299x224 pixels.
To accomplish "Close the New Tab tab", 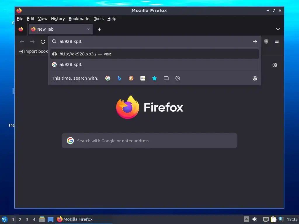I will tap(88, 29).
